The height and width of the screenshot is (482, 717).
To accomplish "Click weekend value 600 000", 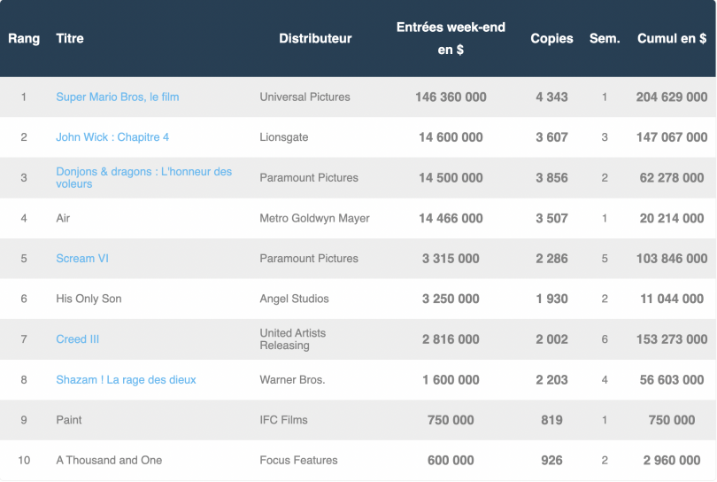I will coord(451,461).
